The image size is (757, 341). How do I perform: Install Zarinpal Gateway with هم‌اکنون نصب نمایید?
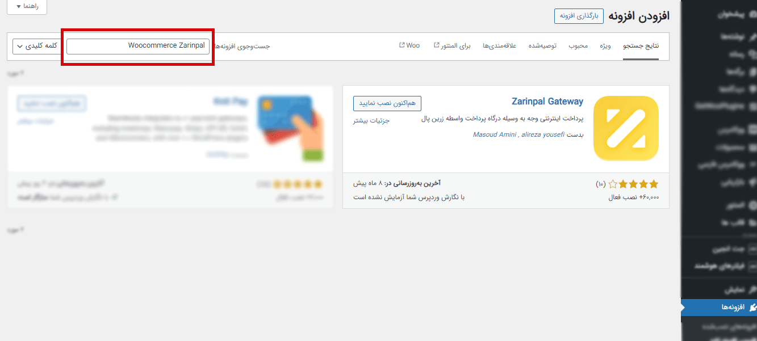pyautogui.click(x=387, y=103)
